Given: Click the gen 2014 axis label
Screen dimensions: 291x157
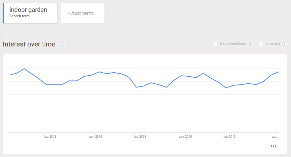Looking at the screenshot, I should pyautogui.click(x=96, y=137).
